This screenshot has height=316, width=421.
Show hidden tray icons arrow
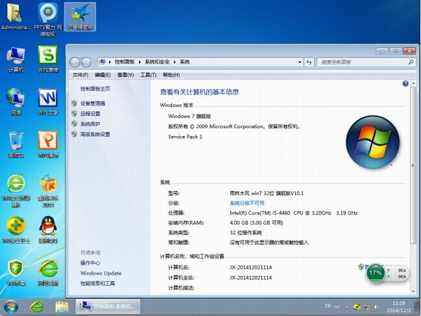(x=347, y=307)
